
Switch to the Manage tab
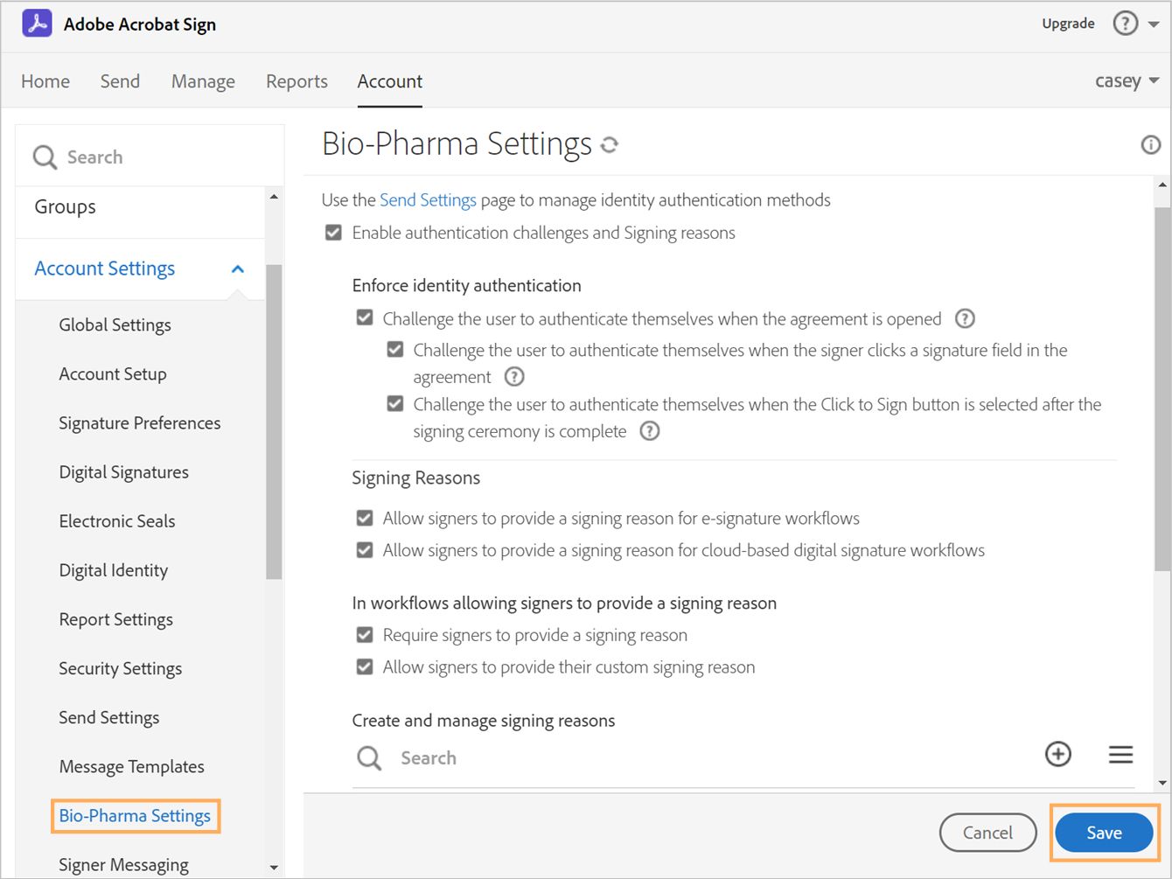click(x=203, y=81)
